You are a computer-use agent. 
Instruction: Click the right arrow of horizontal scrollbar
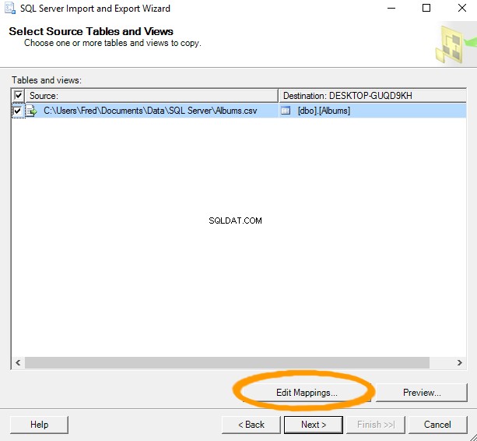pyautogui.click(x=459, y=363)
